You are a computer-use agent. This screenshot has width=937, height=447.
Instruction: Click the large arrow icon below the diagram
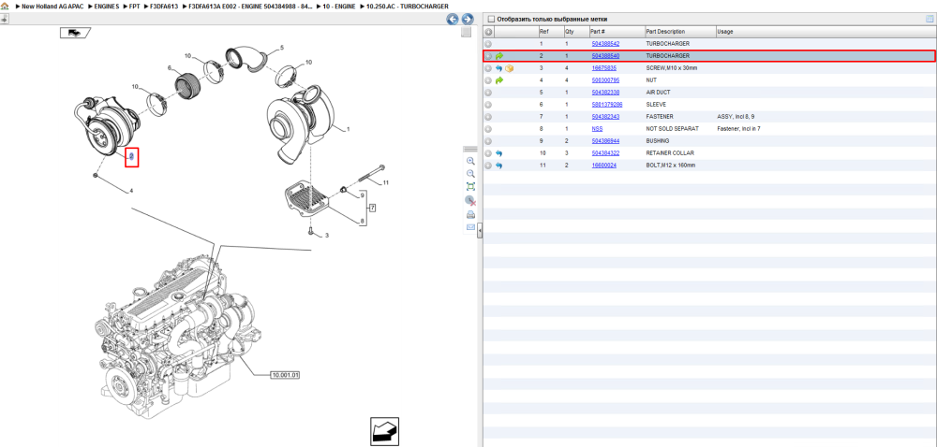click(384, 431)
